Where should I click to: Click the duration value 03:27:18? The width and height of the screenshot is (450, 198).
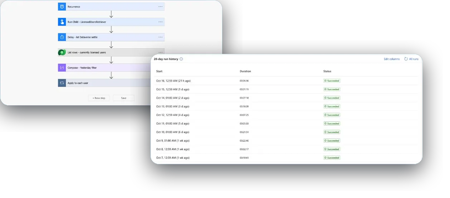click(244, 98)
